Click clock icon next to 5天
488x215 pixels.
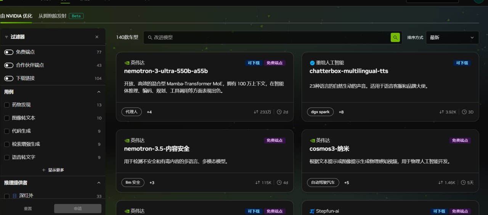pos(463,183)
